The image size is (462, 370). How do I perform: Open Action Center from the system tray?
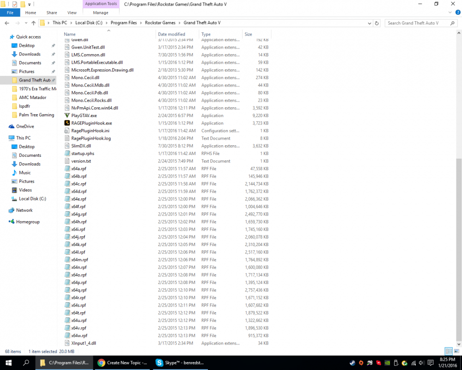(430, 363)
